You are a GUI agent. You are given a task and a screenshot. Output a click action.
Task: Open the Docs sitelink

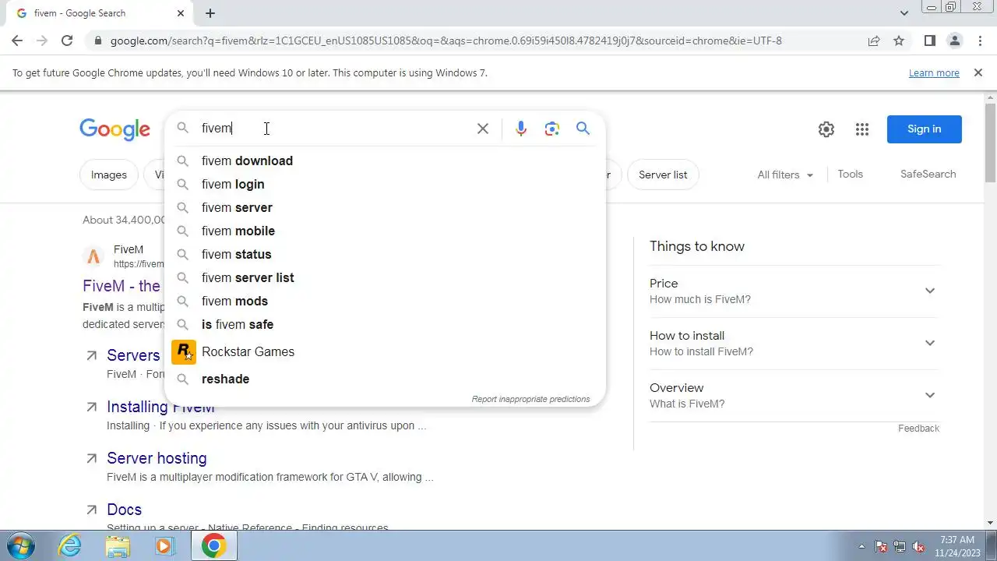coord(124,510)
